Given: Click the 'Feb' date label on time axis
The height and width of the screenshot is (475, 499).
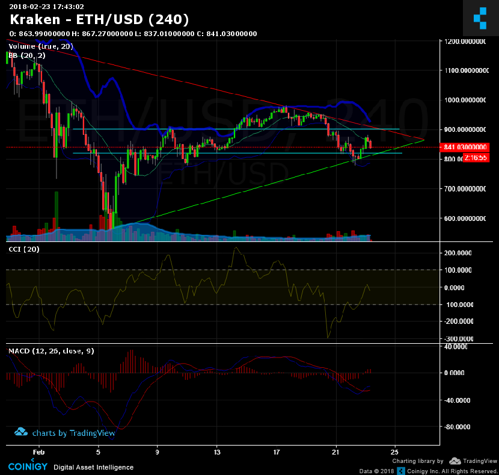Looking at the screenshot, I should click(x=38, y=452).
